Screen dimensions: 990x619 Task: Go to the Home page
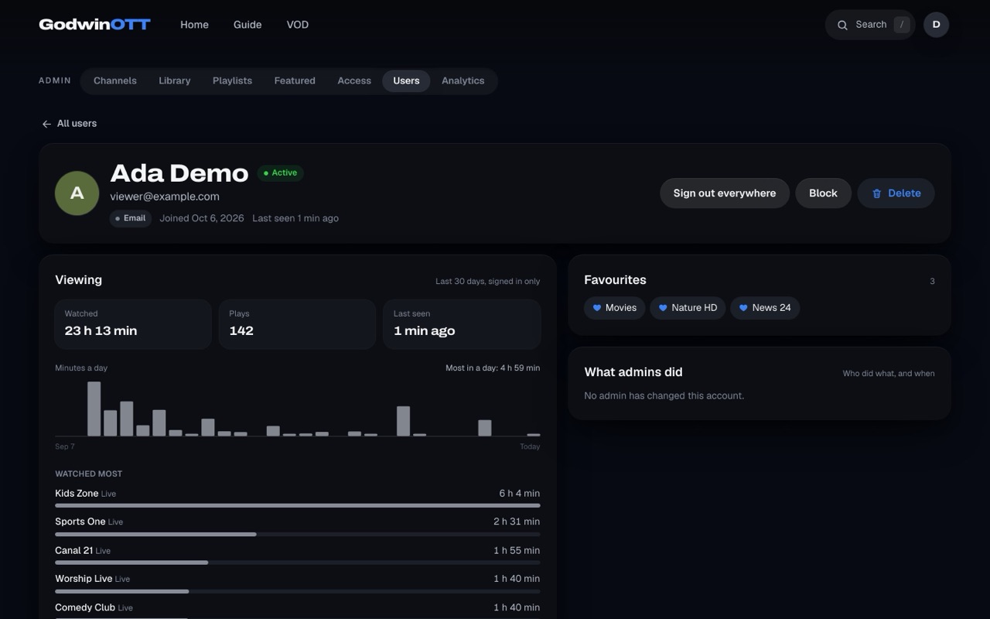tap(194, 25)
